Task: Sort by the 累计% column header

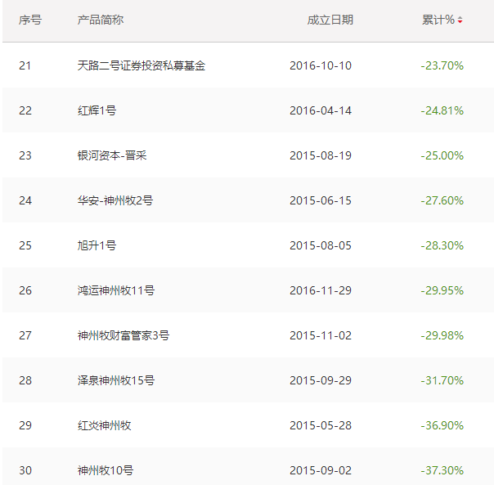Action: click(438, 20)
